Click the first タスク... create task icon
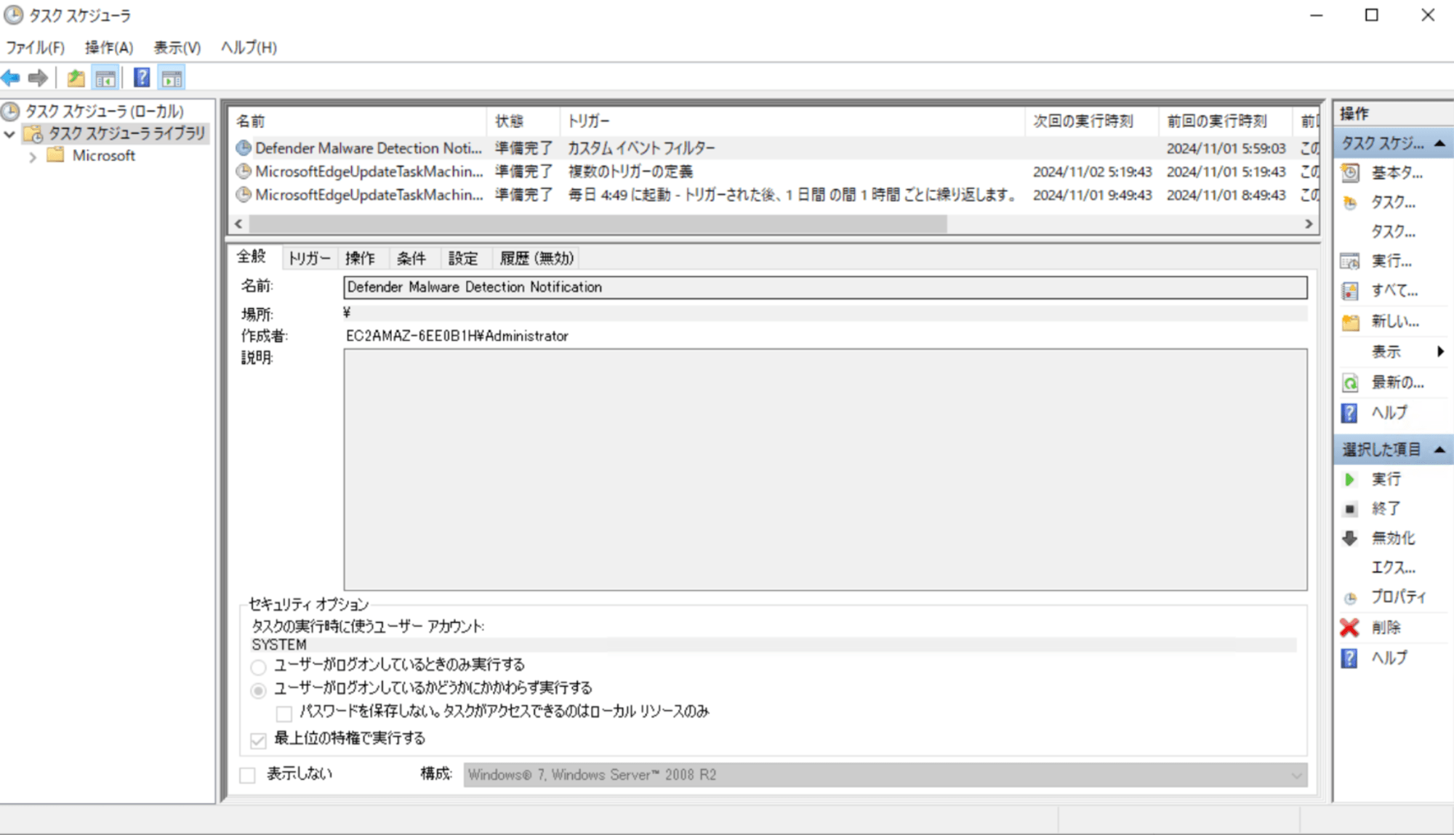Image resolution: width=1454 pixels, height=835 pixels. [x=1350, y=203]
